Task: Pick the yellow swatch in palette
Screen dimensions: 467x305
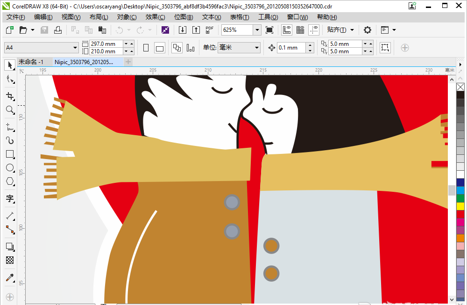Action: [460, 206]
